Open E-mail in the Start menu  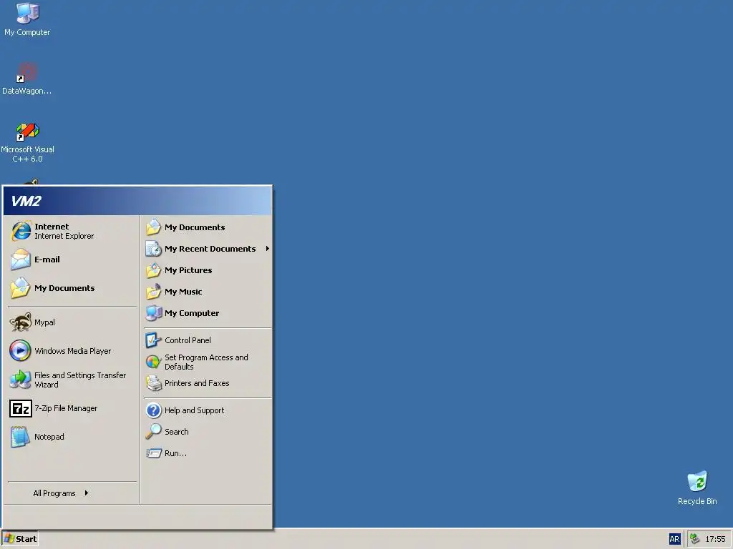click(x=72, y=259)
